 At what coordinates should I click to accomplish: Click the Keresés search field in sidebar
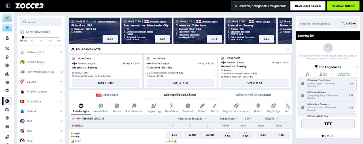41,22
